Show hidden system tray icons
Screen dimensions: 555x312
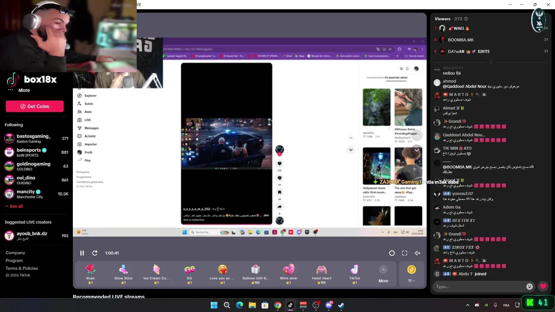pos(467,305)
